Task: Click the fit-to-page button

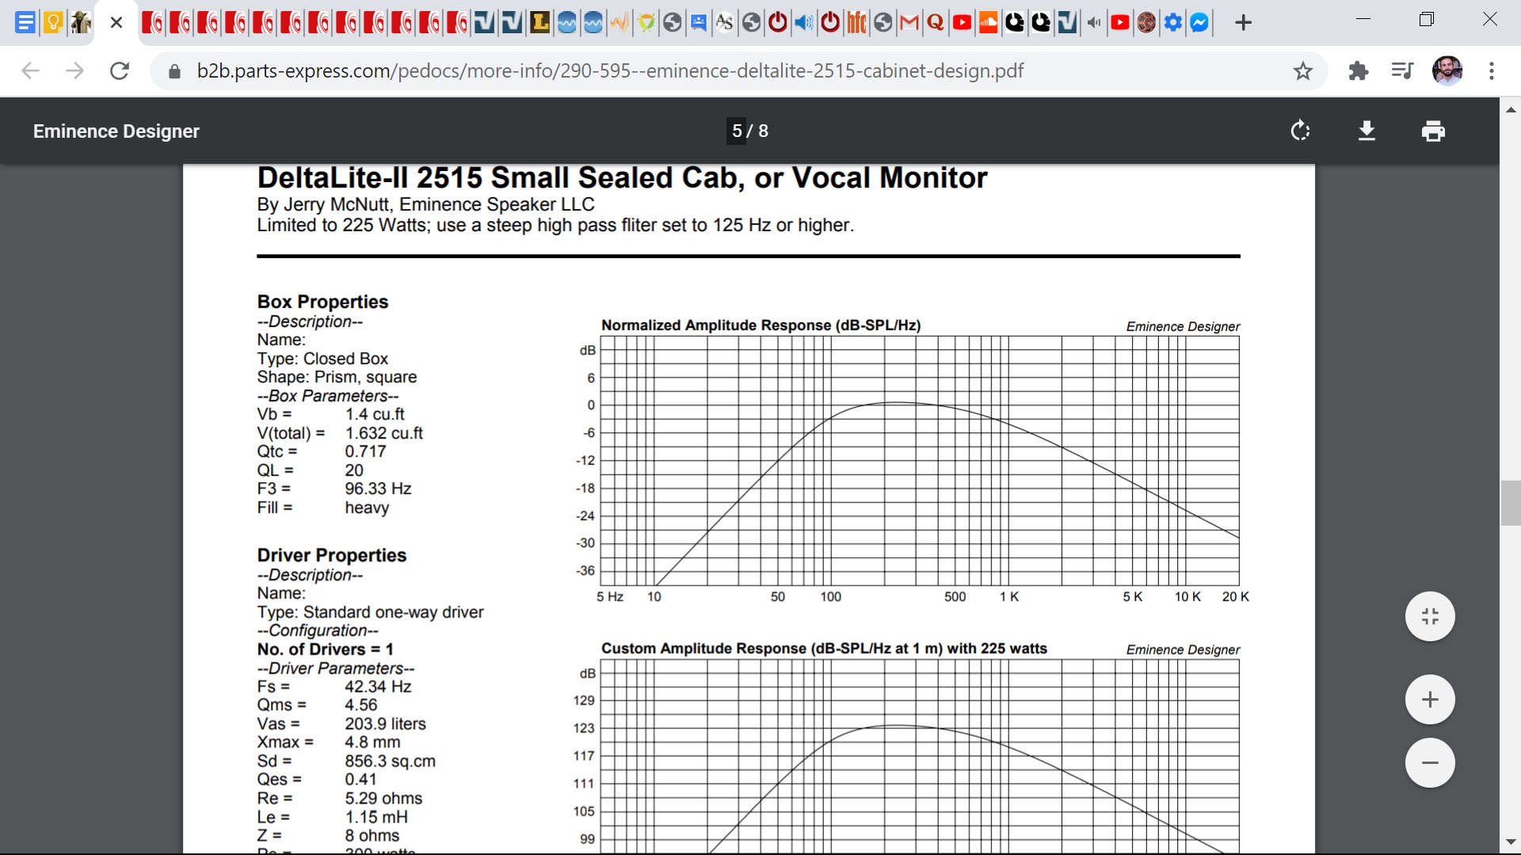Action: coord(1430,616)
